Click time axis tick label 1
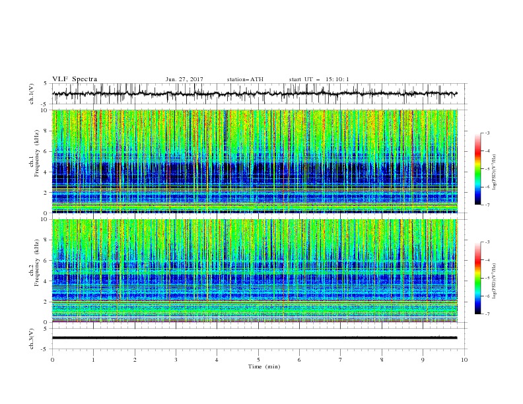Image resolution: width=523 pixels, height=404 pixels. (94, 360)
